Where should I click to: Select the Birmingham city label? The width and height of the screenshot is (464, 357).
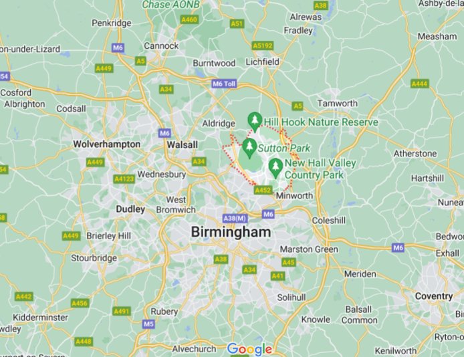(231, 232)
